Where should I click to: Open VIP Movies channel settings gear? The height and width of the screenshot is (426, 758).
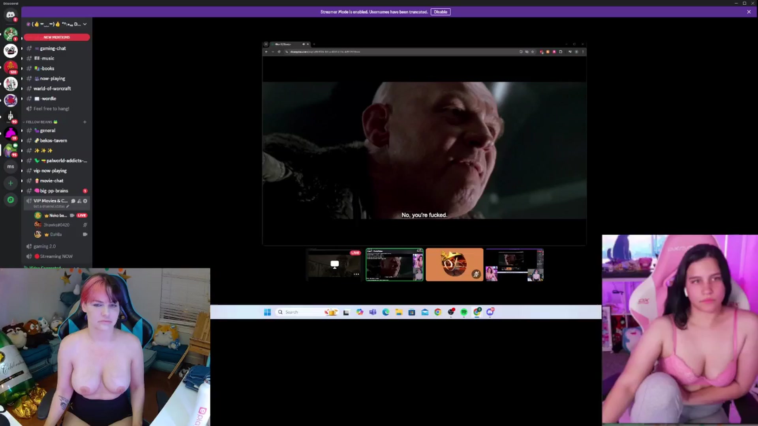click(x=85, y=201)
